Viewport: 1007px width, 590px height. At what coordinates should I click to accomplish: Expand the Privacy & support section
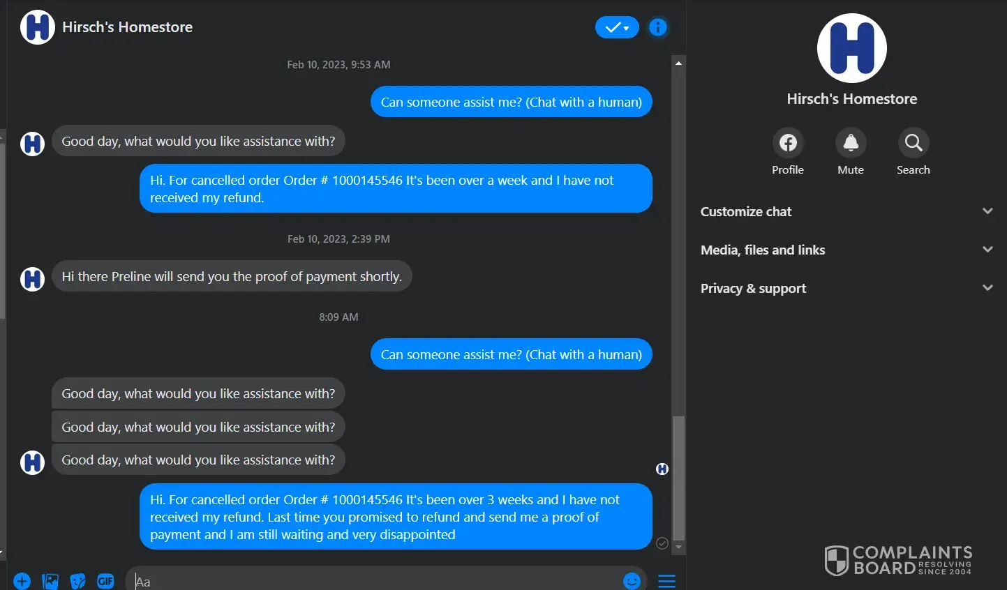pos(846,288)
